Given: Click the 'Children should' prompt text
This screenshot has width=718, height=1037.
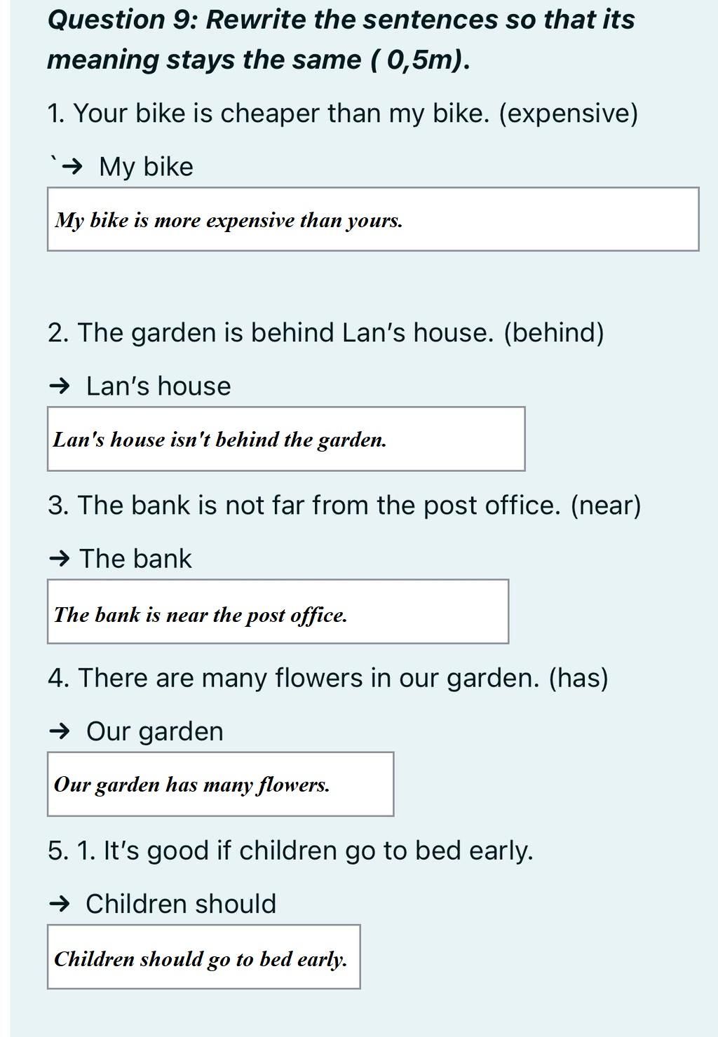Looking at the screenshot, I should coord(181,904).
